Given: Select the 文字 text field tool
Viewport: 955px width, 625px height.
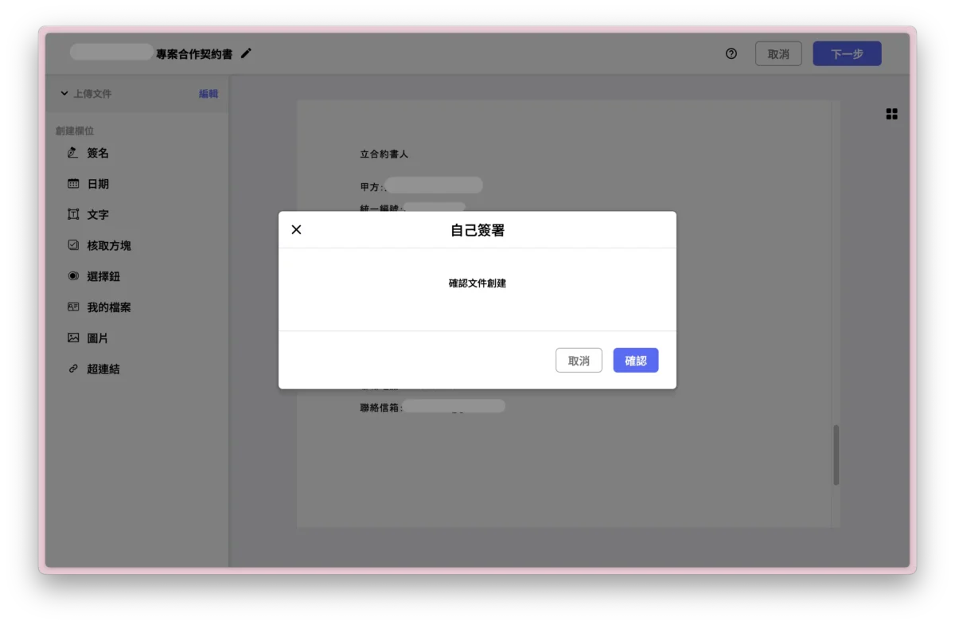Looking at the screenshot, I should [x=97, y=214].
